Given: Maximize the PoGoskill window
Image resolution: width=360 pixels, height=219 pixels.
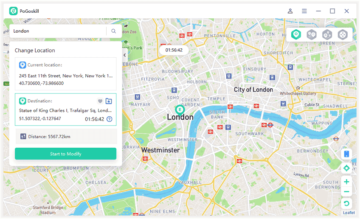Looking at the screenshot, I should tap(332, 11).
